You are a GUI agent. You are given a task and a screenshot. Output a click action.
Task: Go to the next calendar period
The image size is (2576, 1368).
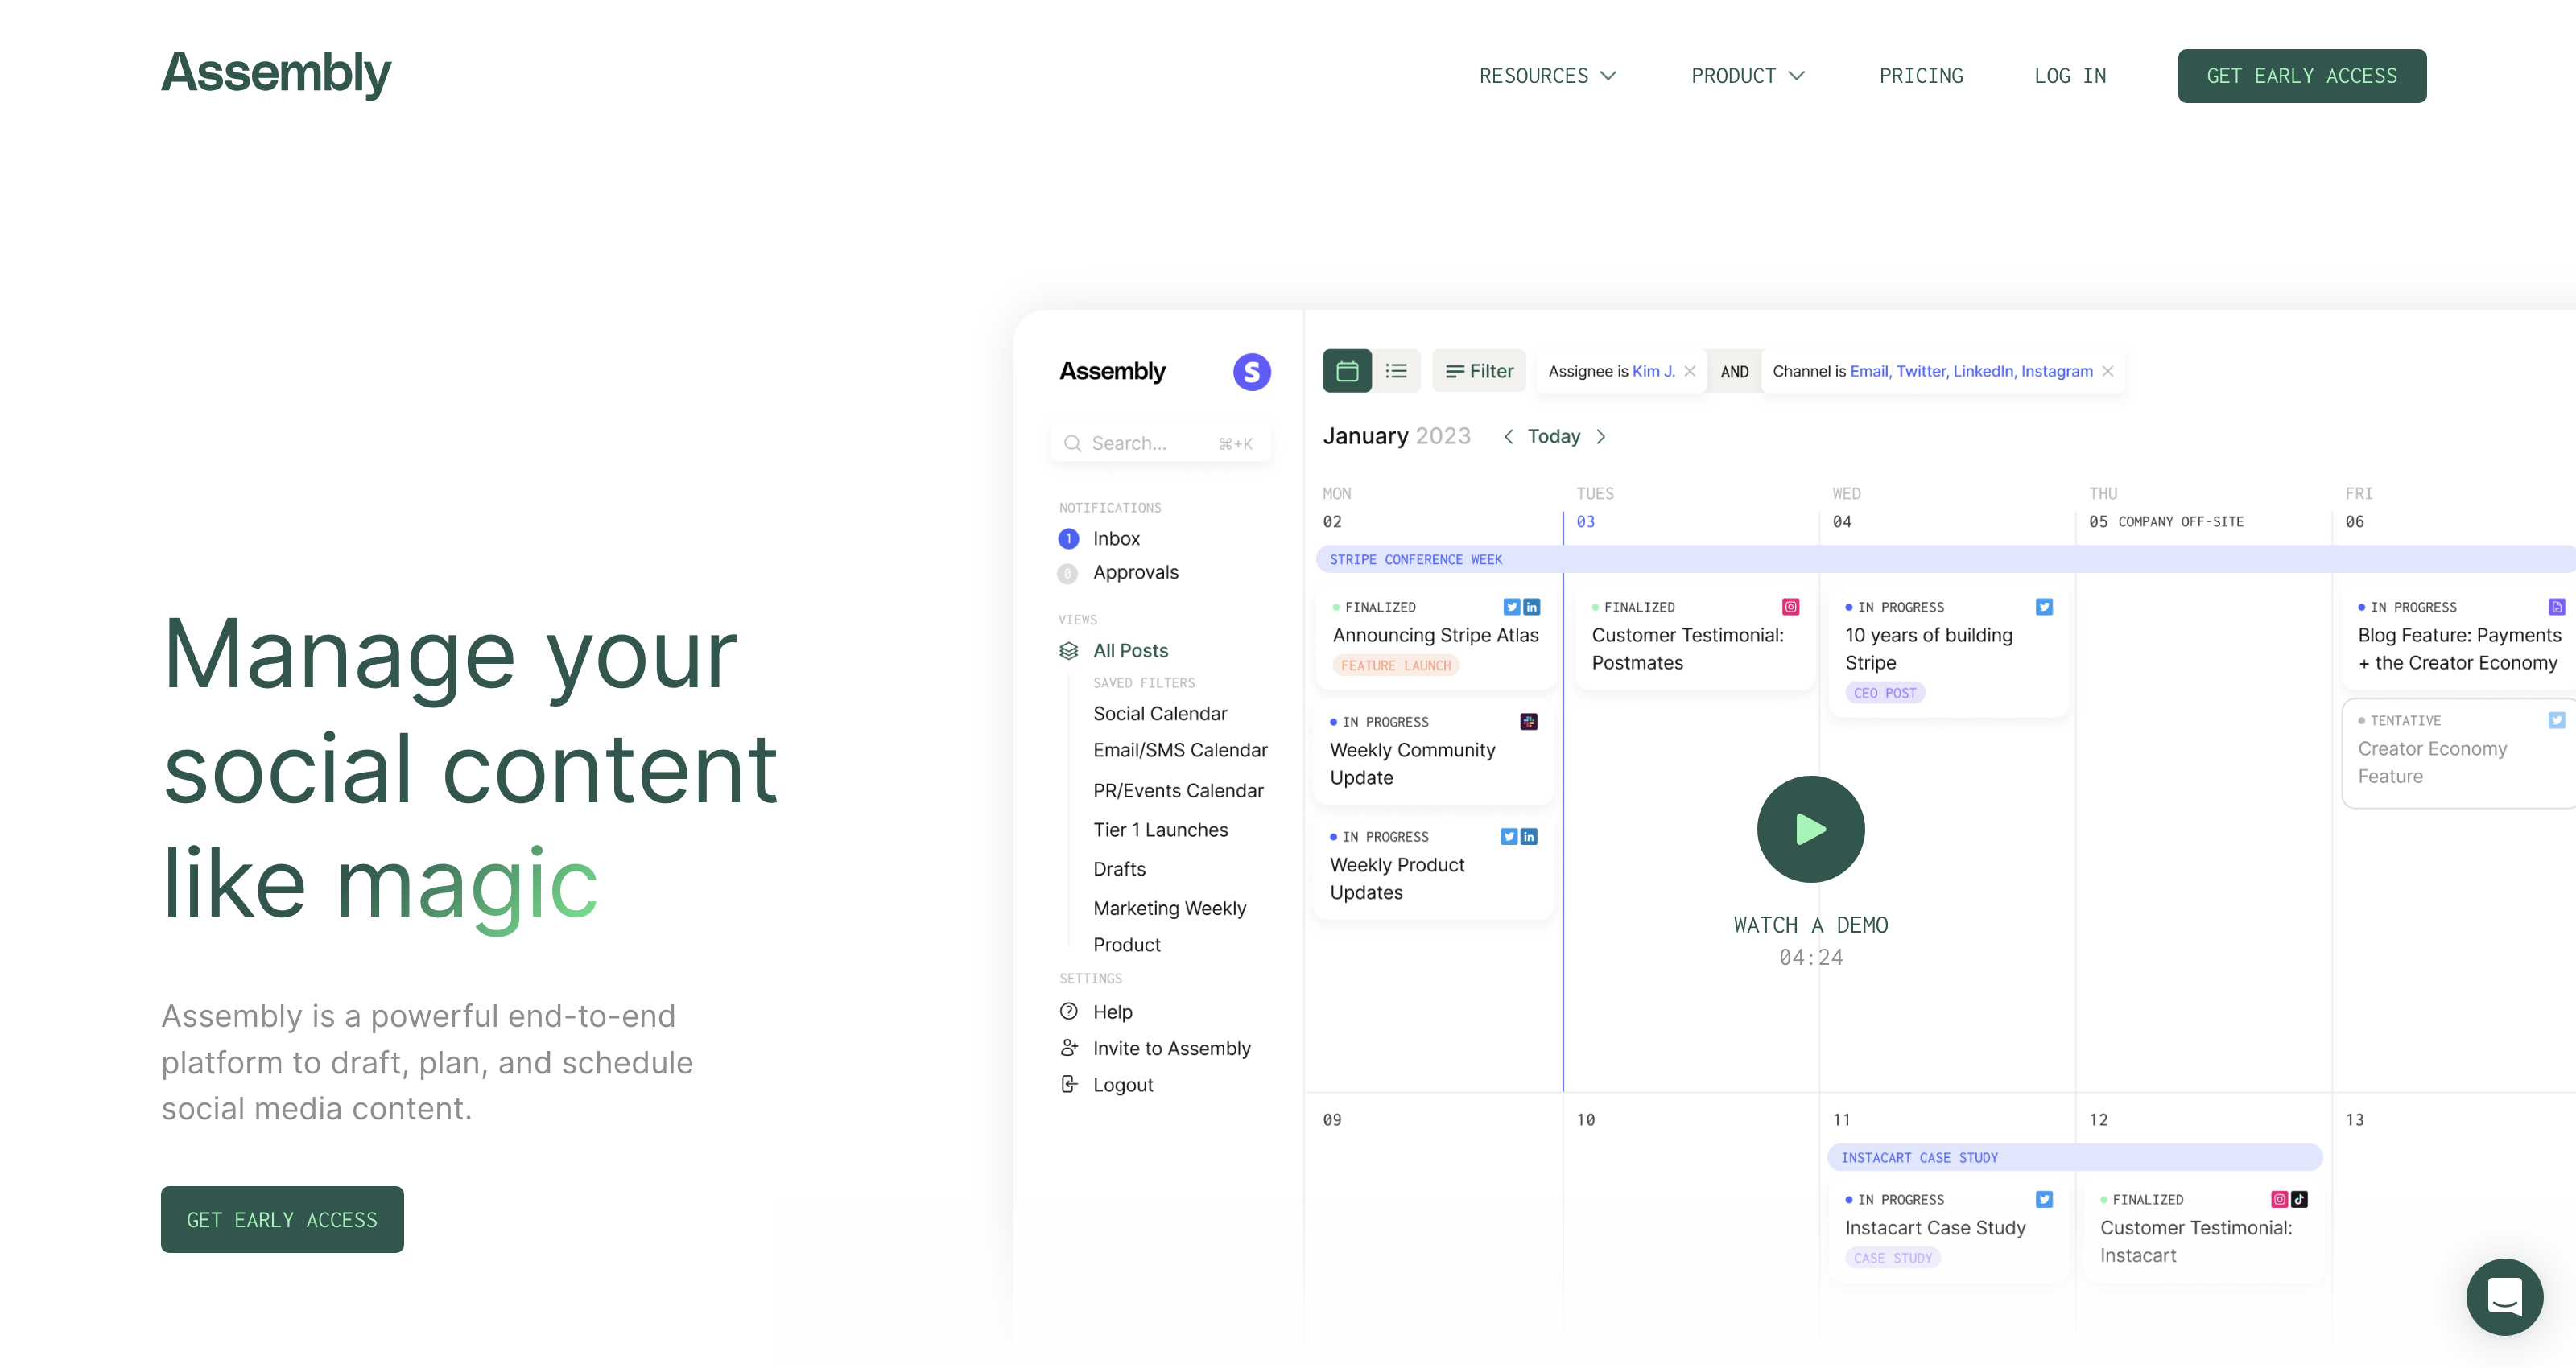click(x=1601, y=437)
